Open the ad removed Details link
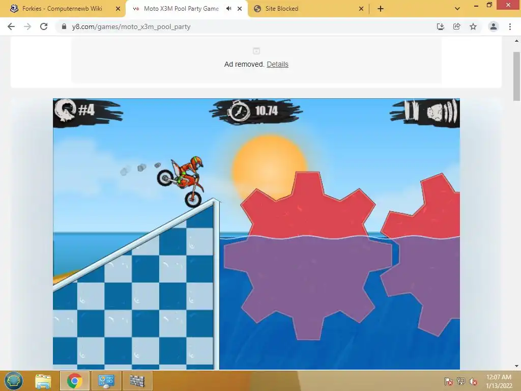Image resolution: width=521 pixels, height=391 pixels. pyautogui.click(x=277, y=64)
